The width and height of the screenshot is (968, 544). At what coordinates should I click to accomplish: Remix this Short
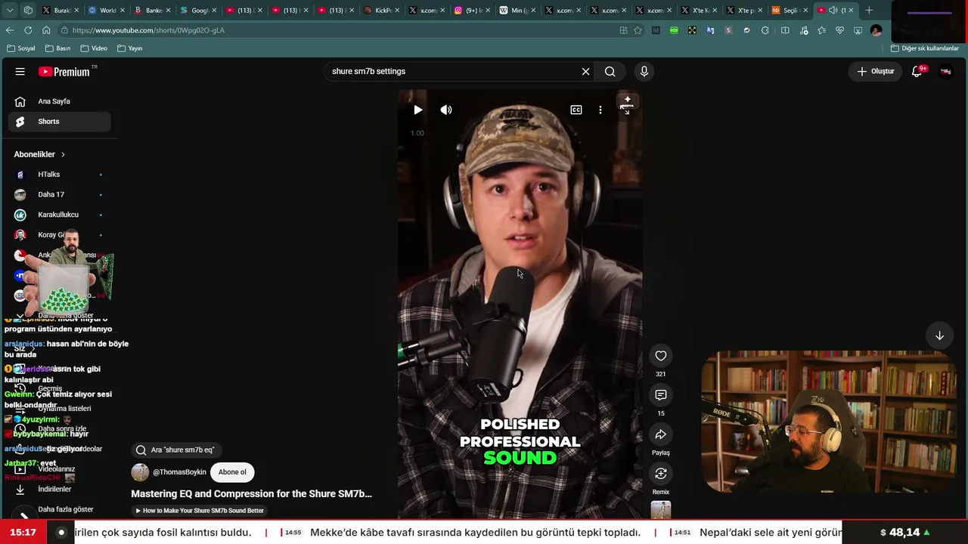pos(661,474)
